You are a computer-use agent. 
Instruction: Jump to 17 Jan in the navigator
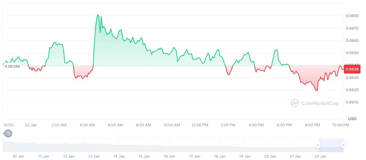click(x=195, y=156)
